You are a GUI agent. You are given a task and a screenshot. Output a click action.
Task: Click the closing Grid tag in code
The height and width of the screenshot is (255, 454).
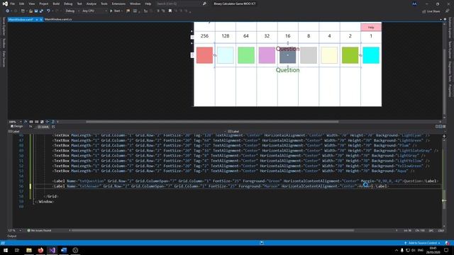51,196
